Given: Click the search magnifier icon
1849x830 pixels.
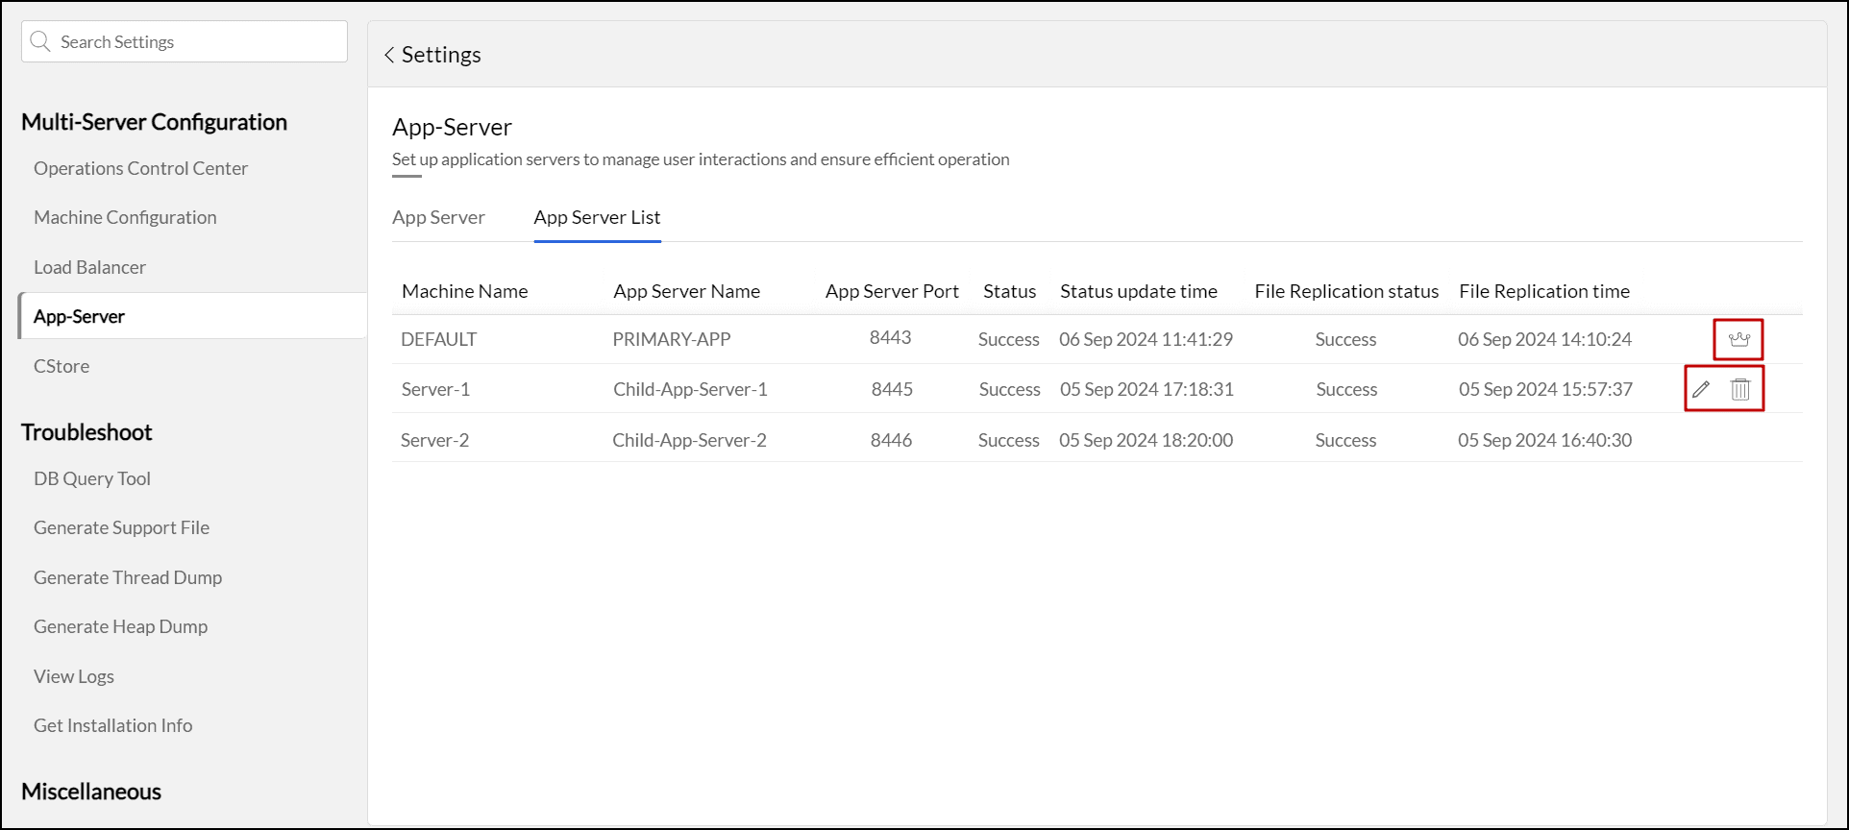Looking at the screenshot, I should [40, 41].
